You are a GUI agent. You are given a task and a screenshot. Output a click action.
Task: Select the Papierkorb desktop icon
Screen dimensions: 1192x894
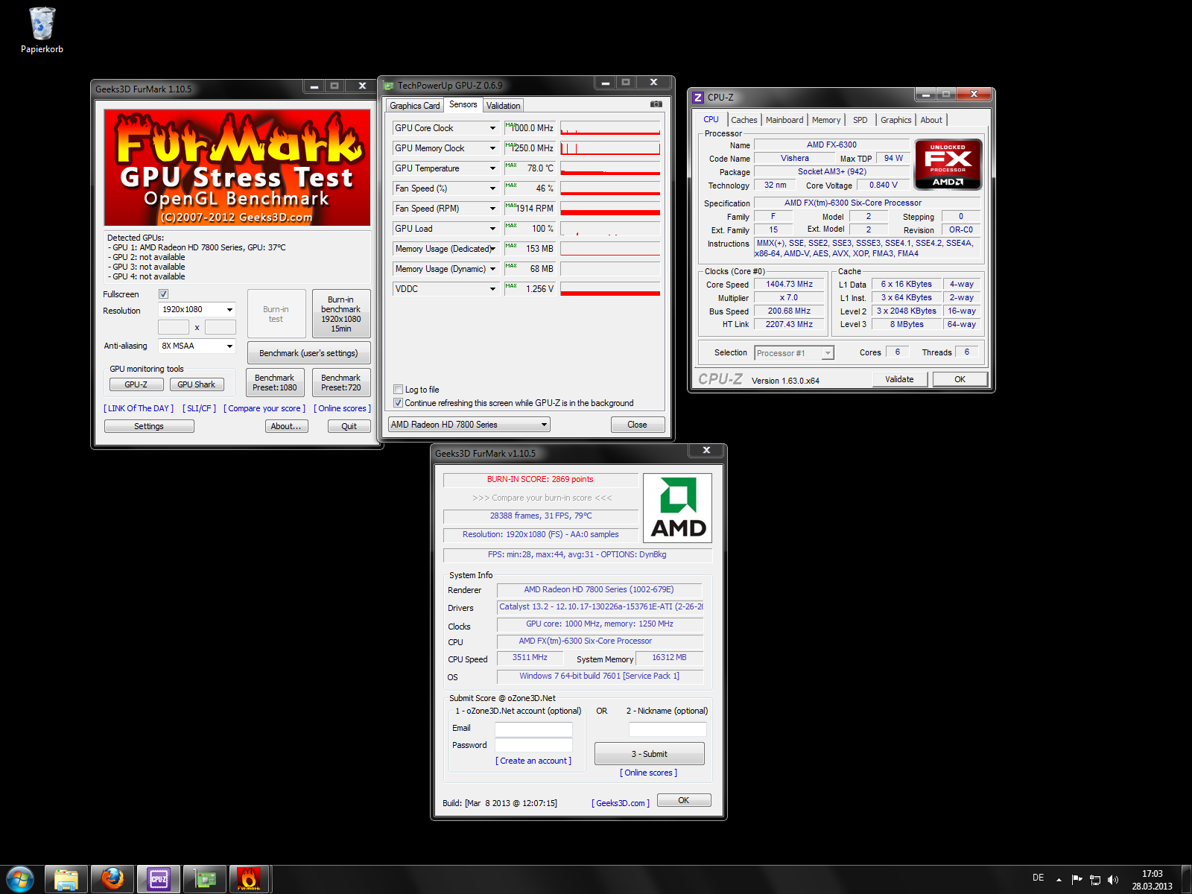point(42,31)
